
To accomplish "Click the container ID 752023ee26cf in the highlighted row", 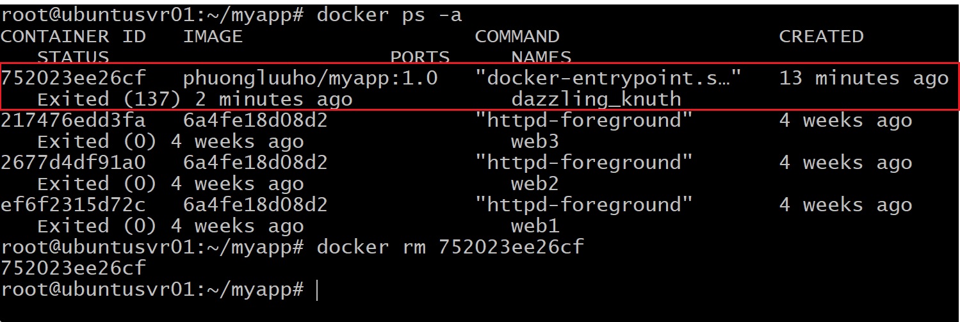I will (73, 78).
